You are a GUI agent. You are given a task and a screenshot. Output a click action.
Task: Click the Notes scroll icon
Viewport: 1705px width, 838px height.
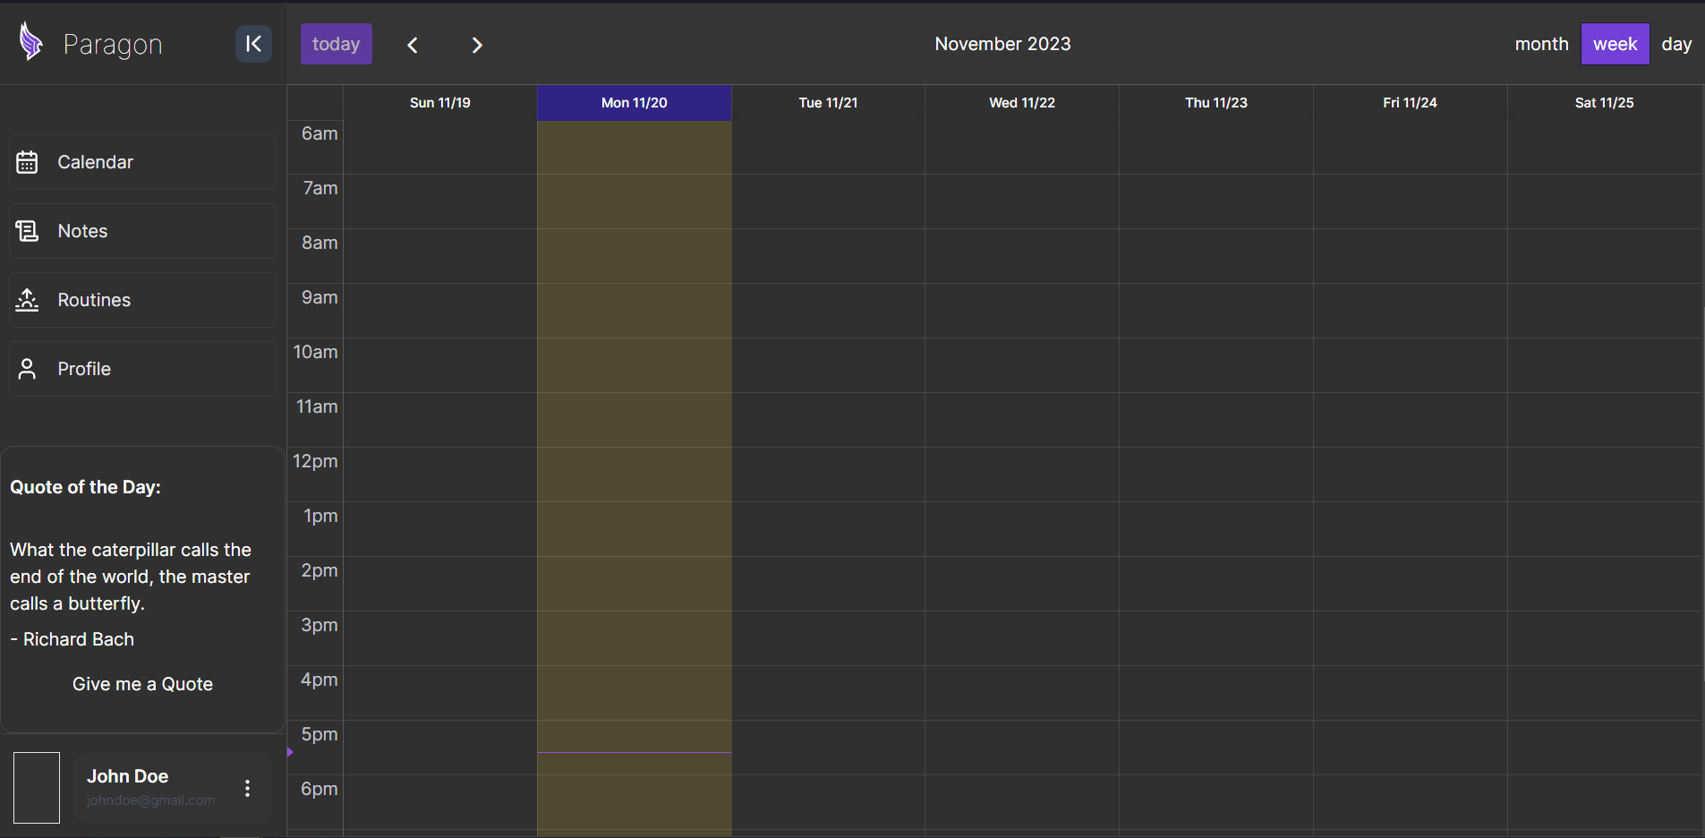tap(27, 231)
